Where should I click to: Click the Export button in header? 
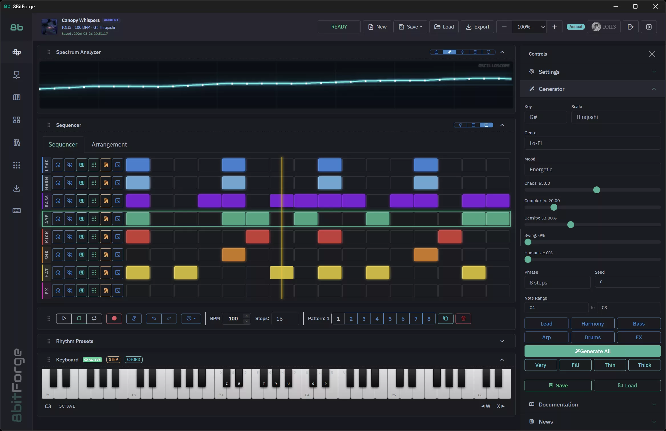(x=477, y=27)
